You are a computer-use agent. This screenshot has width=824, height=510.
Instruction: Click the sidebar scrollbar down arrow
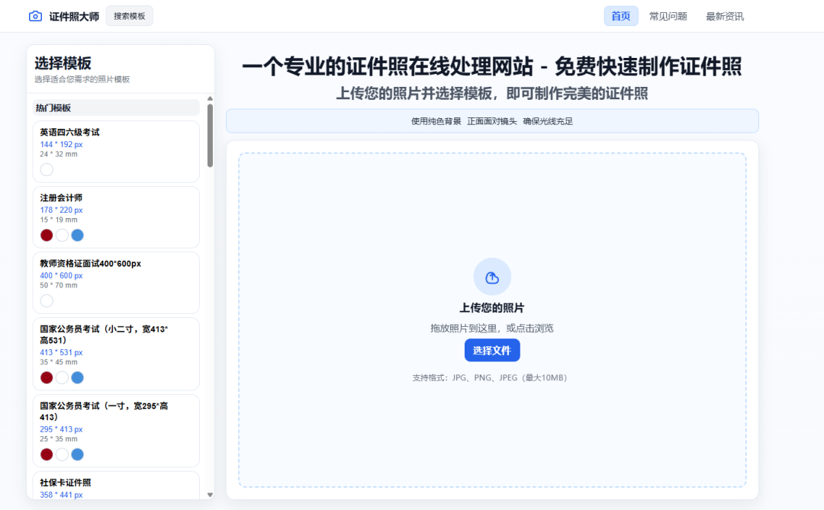209,494
